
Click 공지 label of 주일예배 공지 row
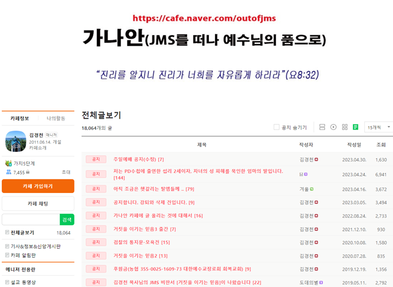(x=96, y=159)
